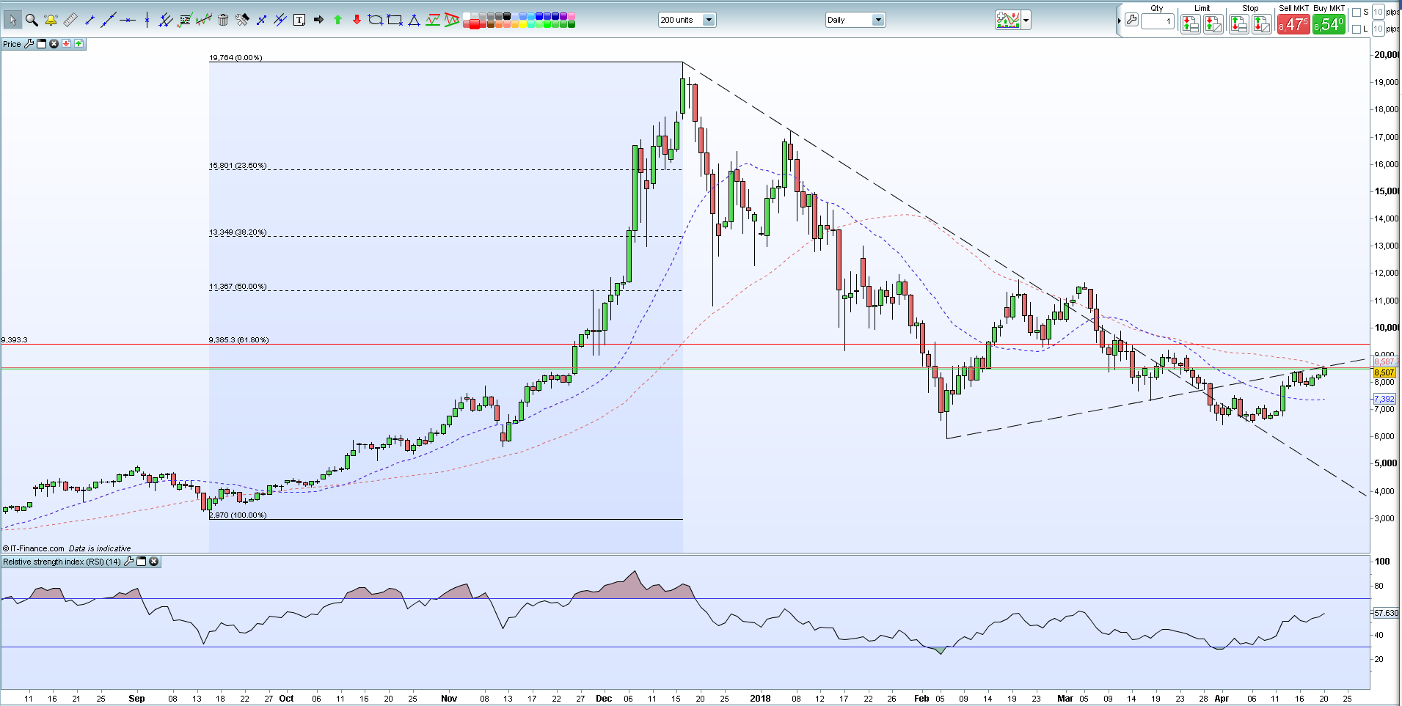Screen dimensions: 1402x706
Task: Click the add indicators chart icon
Action: click(x=1007, y=20)
